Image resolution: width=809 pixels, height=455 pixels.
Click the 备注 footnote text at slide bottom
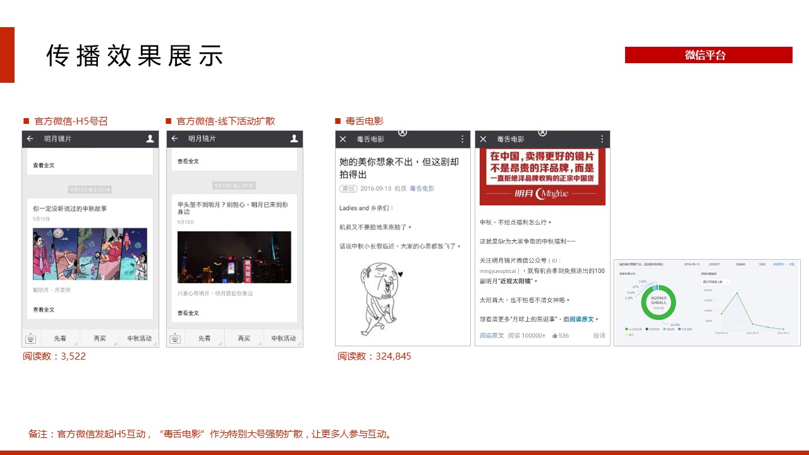coord(210,434)
